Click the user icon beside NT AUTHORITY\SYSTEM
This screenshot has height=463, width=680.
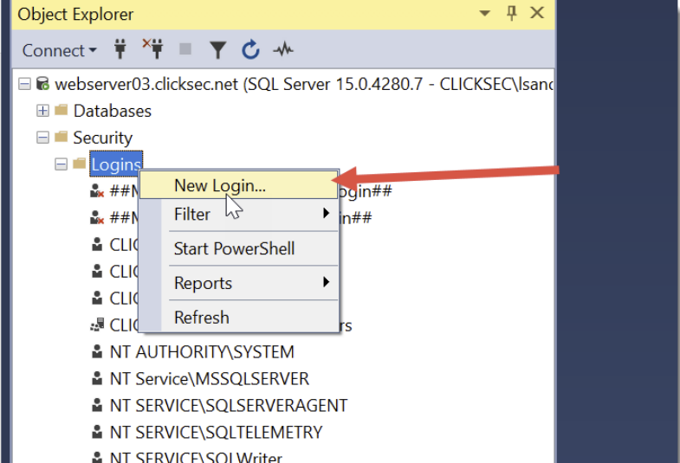pos(97,351)
